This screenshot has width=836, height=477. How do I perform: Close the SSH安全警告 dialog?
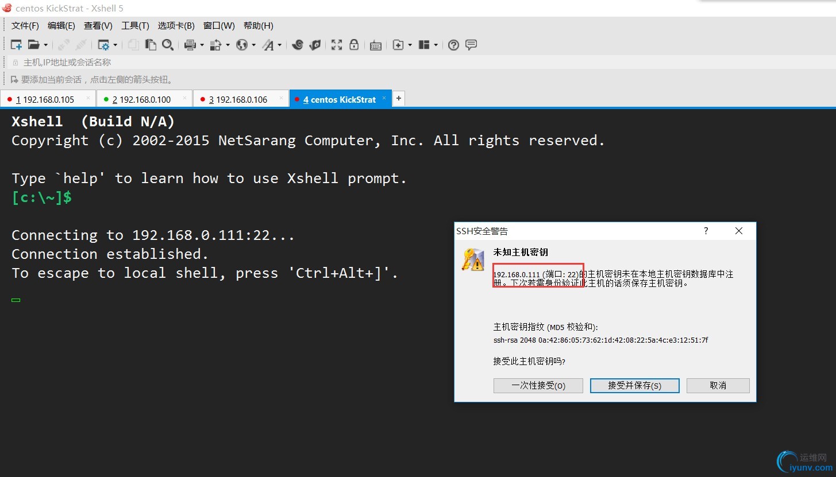(739, 231)
